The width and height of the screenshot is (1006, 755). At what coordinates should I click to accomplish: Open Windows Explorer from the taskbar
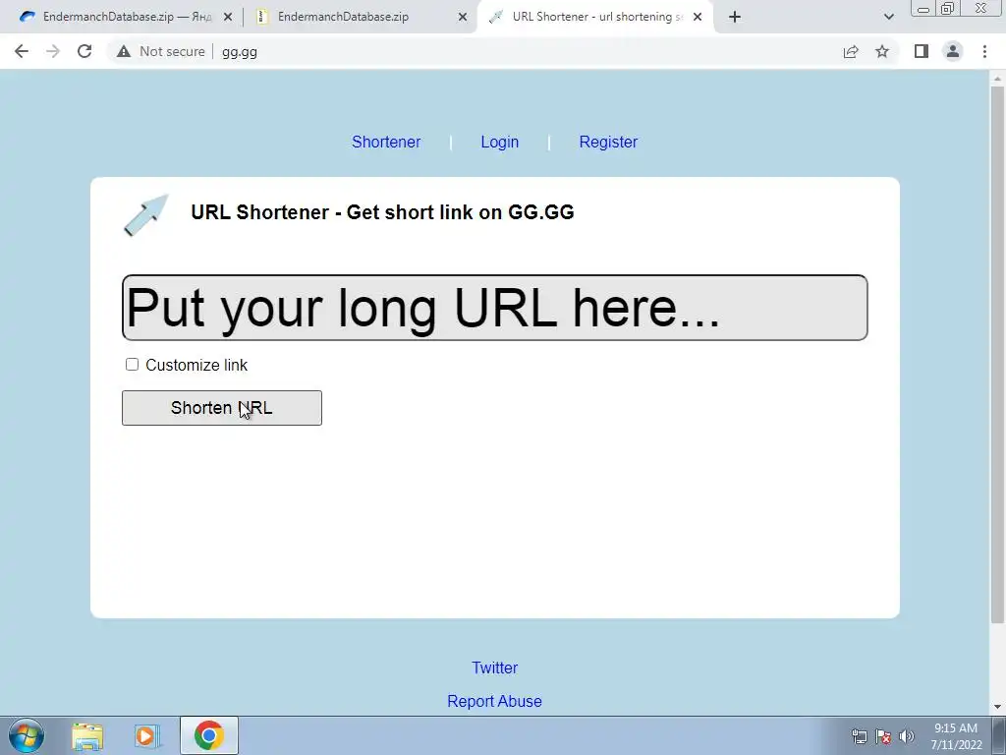click(x=87, y=735)
